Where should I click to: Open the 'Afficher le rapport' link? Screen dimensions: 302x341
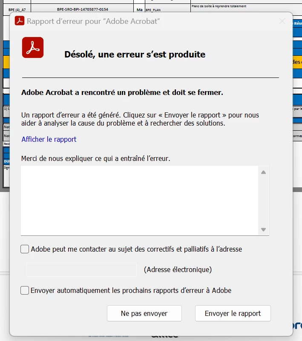(49, 139)
